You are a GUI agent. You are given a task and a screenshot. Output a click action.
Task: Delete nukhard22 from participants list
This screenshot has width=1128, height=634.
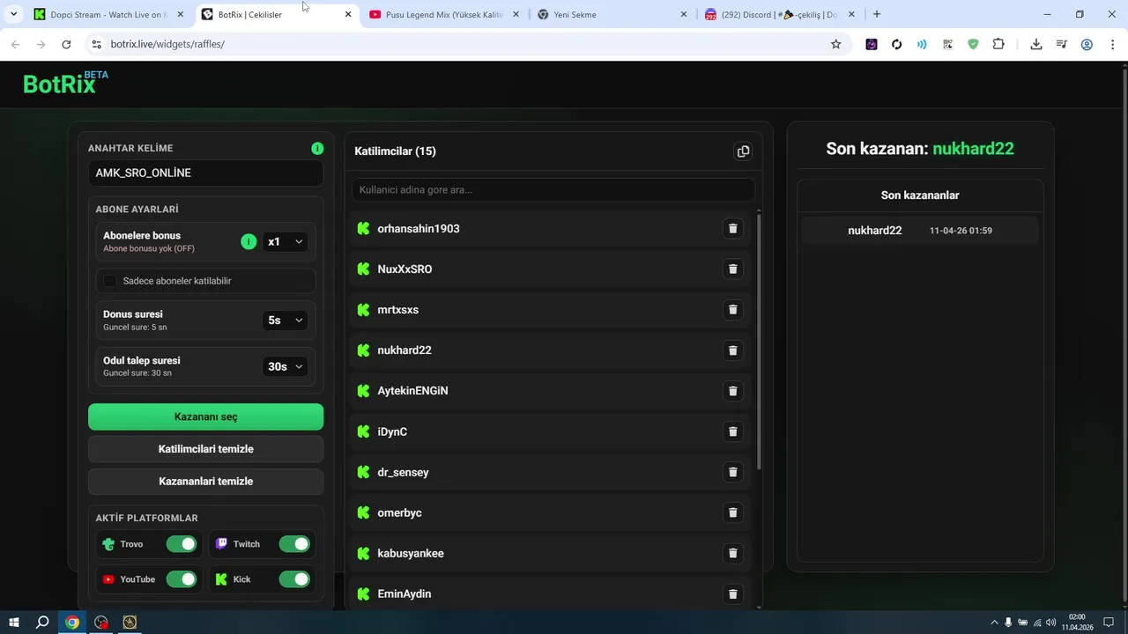(x=732, y=350)
